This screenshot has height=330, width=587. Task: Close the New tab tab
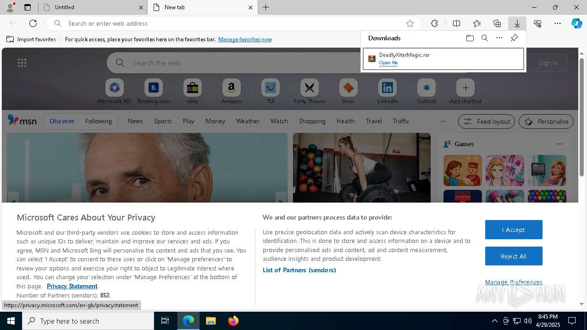(250, 7)
